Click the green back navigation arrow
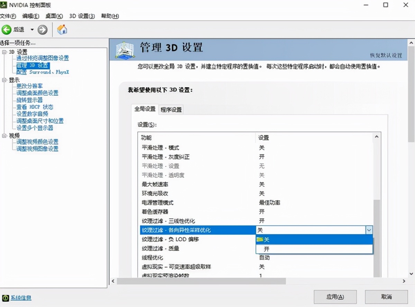Image resolution: width=415 pixels, height=307 pixels. [x=7, y=29]
